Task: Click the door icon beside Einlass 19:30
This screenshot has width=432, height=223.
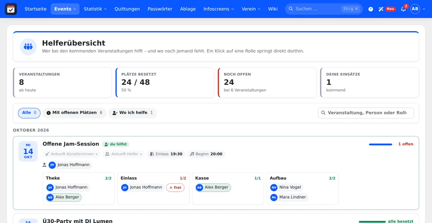Action: point(152,154)
